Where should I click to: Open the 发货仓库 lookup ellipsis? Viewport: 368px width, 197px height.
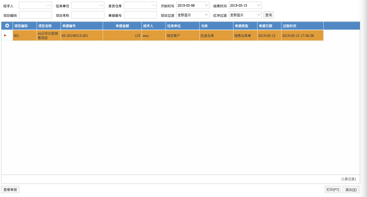click(154, 5)
